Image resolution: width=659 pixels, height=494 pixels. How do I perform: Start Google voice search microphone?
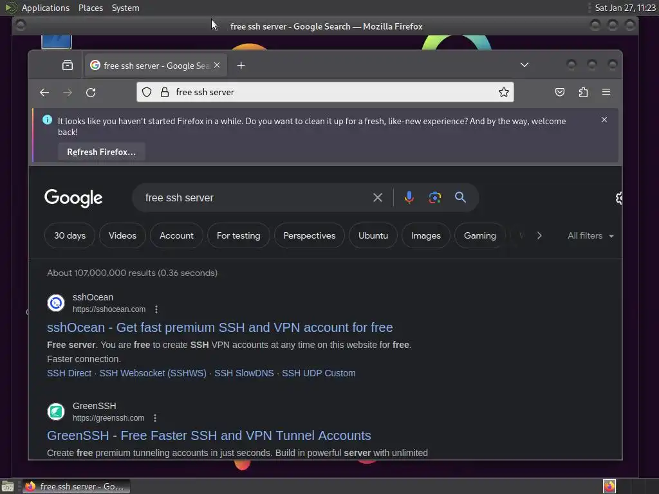(x=409, y=197)
